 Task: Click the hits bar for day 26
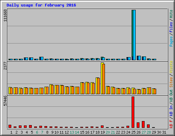tap(139, 58)
